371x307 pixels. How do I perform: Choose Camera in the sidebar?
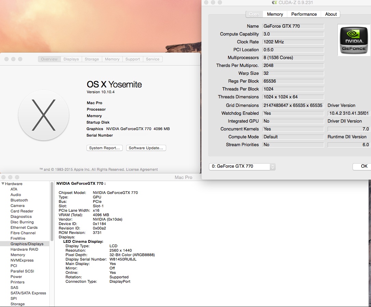[17, 206]
